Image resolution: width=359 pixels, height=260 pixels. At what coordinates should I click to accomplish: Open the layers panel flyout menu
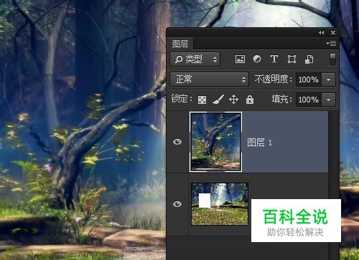(x=331, y=43)
